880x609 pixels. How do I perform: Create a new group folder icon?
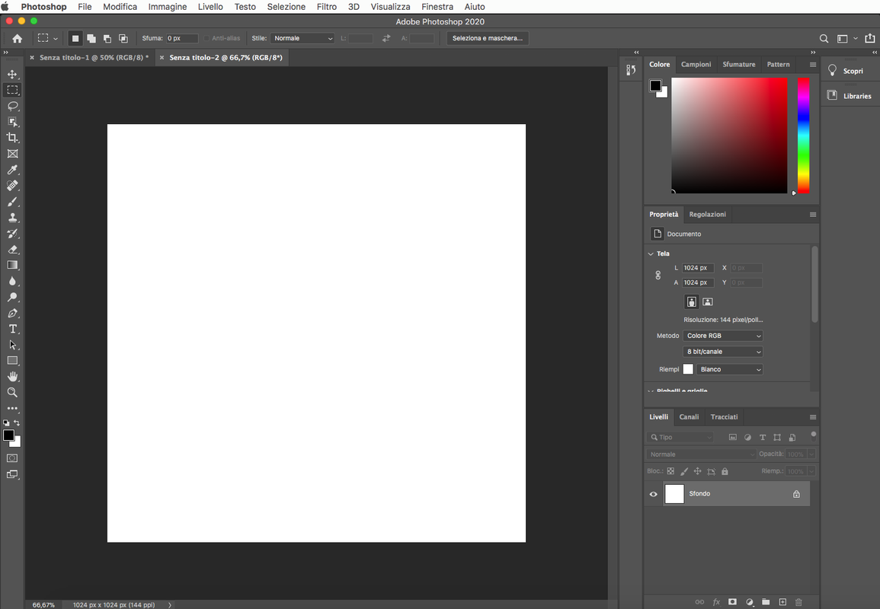click(x=766, y=601)
